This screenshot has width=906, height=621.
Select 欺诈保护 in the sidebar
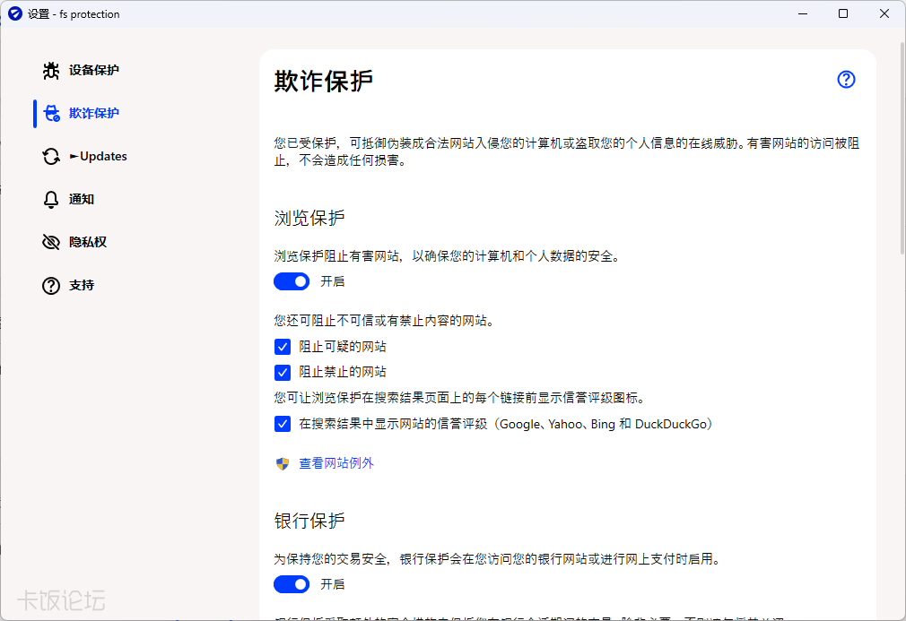pyautogui.click(x=93, y=113)
